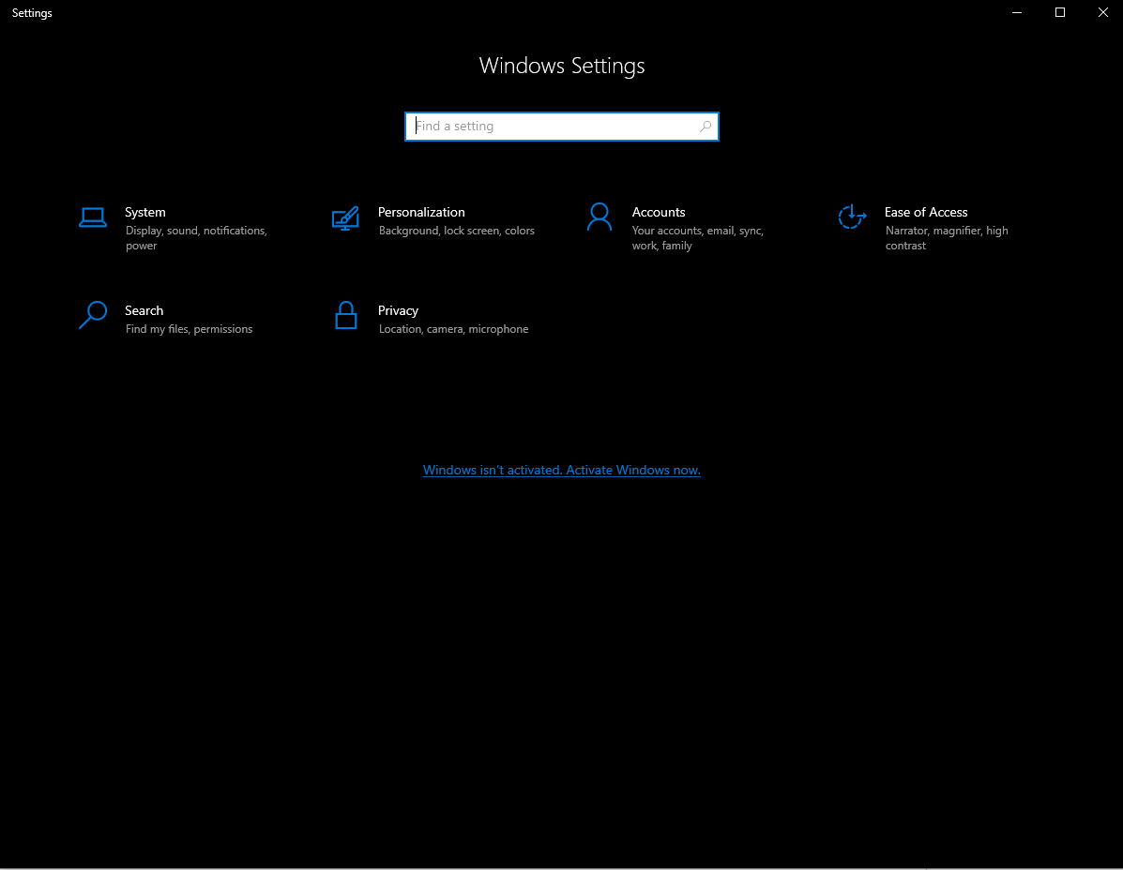Click the Privacy padlock icon
Viewport: 1123px width, 870px height.
(346, 316)
